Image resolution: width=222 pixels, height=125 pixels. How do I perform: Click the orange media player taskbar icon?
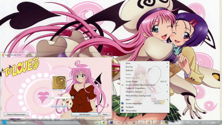(149, 123)
